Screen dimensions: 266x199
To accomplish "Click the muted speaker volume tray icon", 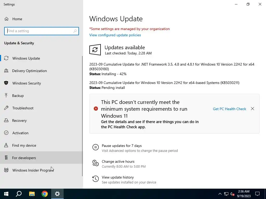I will pyautogui.click(x=232, y=194).
